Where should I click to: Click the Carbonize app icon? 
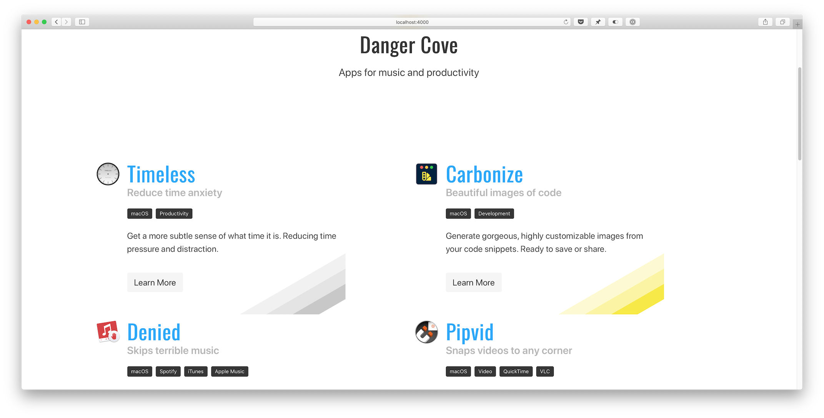pos(426,173)
